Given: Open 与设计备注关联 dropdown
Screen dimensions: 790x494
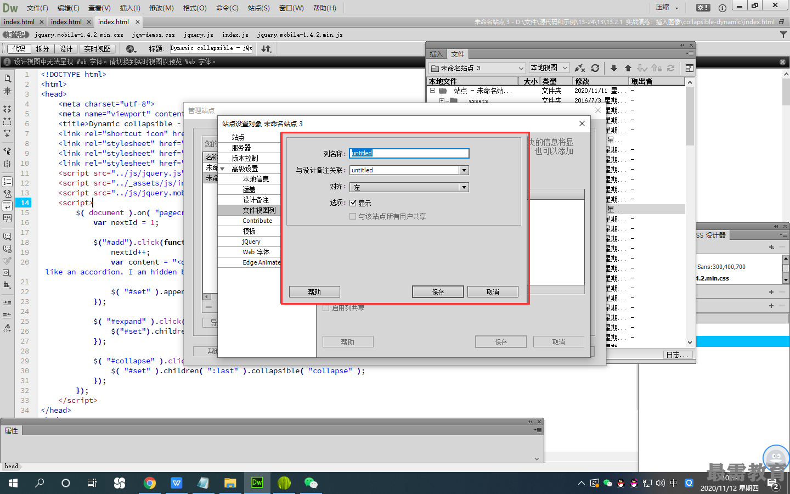Looking at the screenshot, I should (464, 170).
